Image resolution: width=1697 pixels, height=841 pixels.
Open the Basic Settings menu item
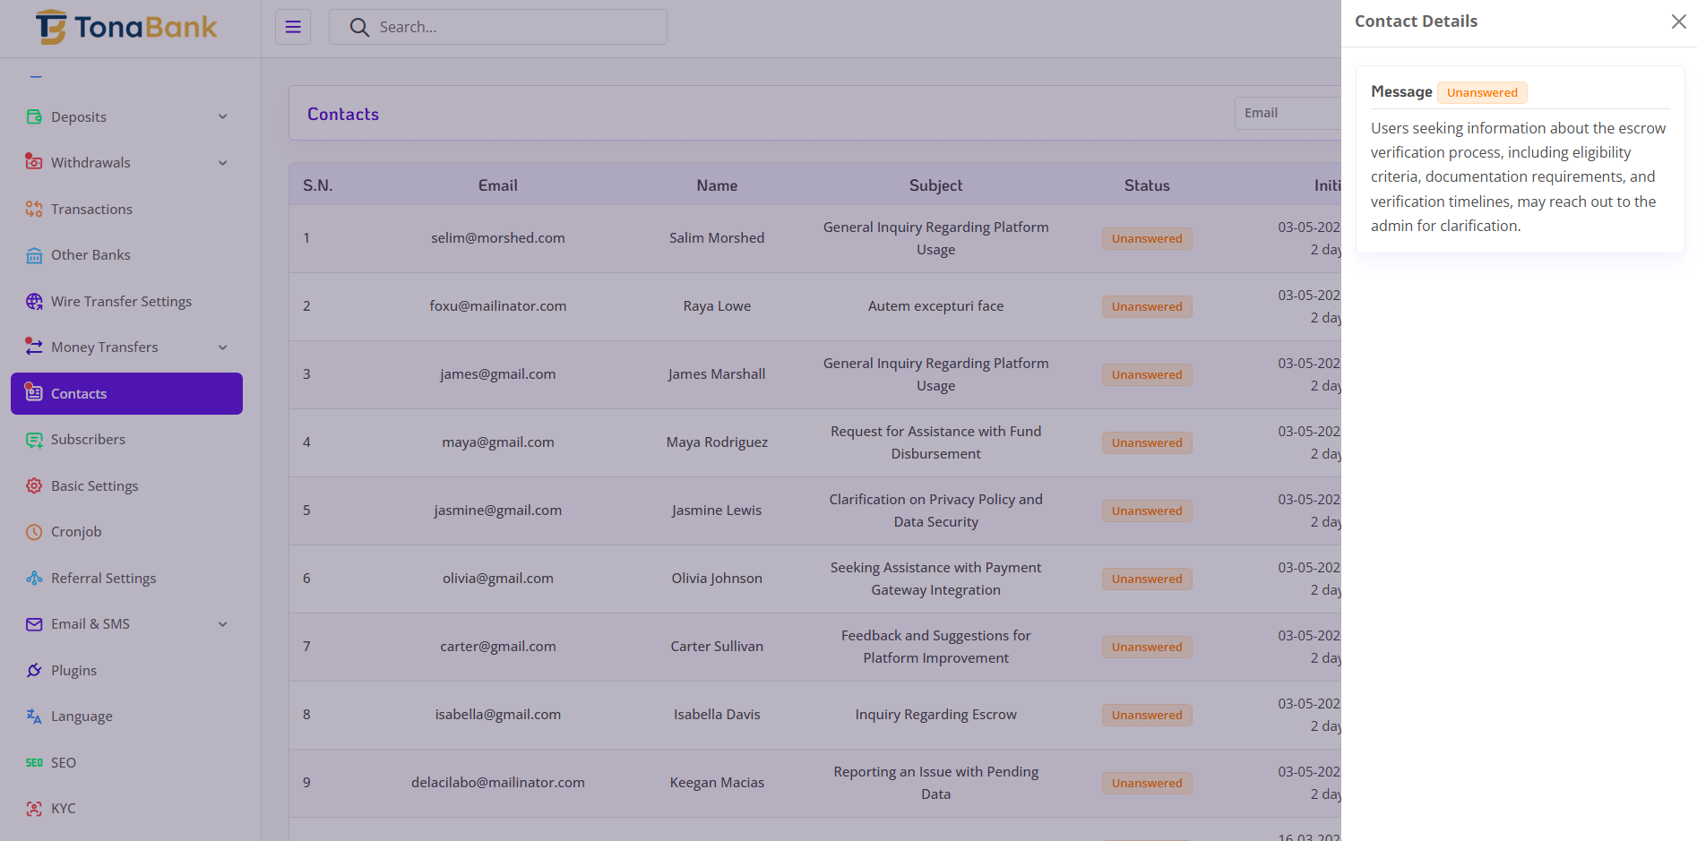pos(94,485)
